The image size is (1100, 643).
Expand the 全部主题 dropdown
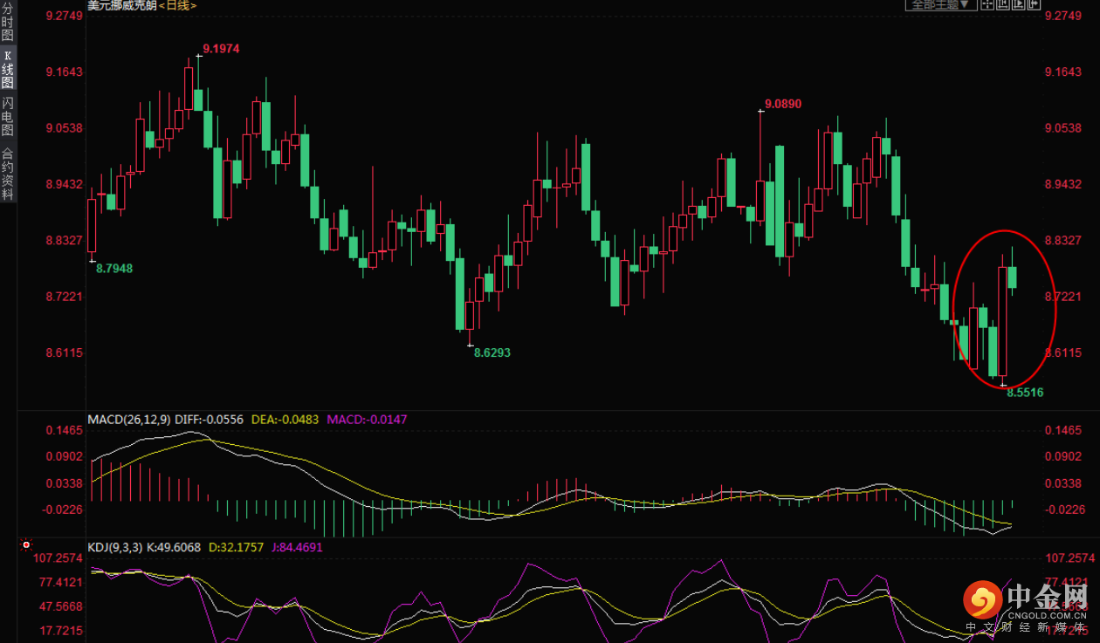(x=941, y=4)
